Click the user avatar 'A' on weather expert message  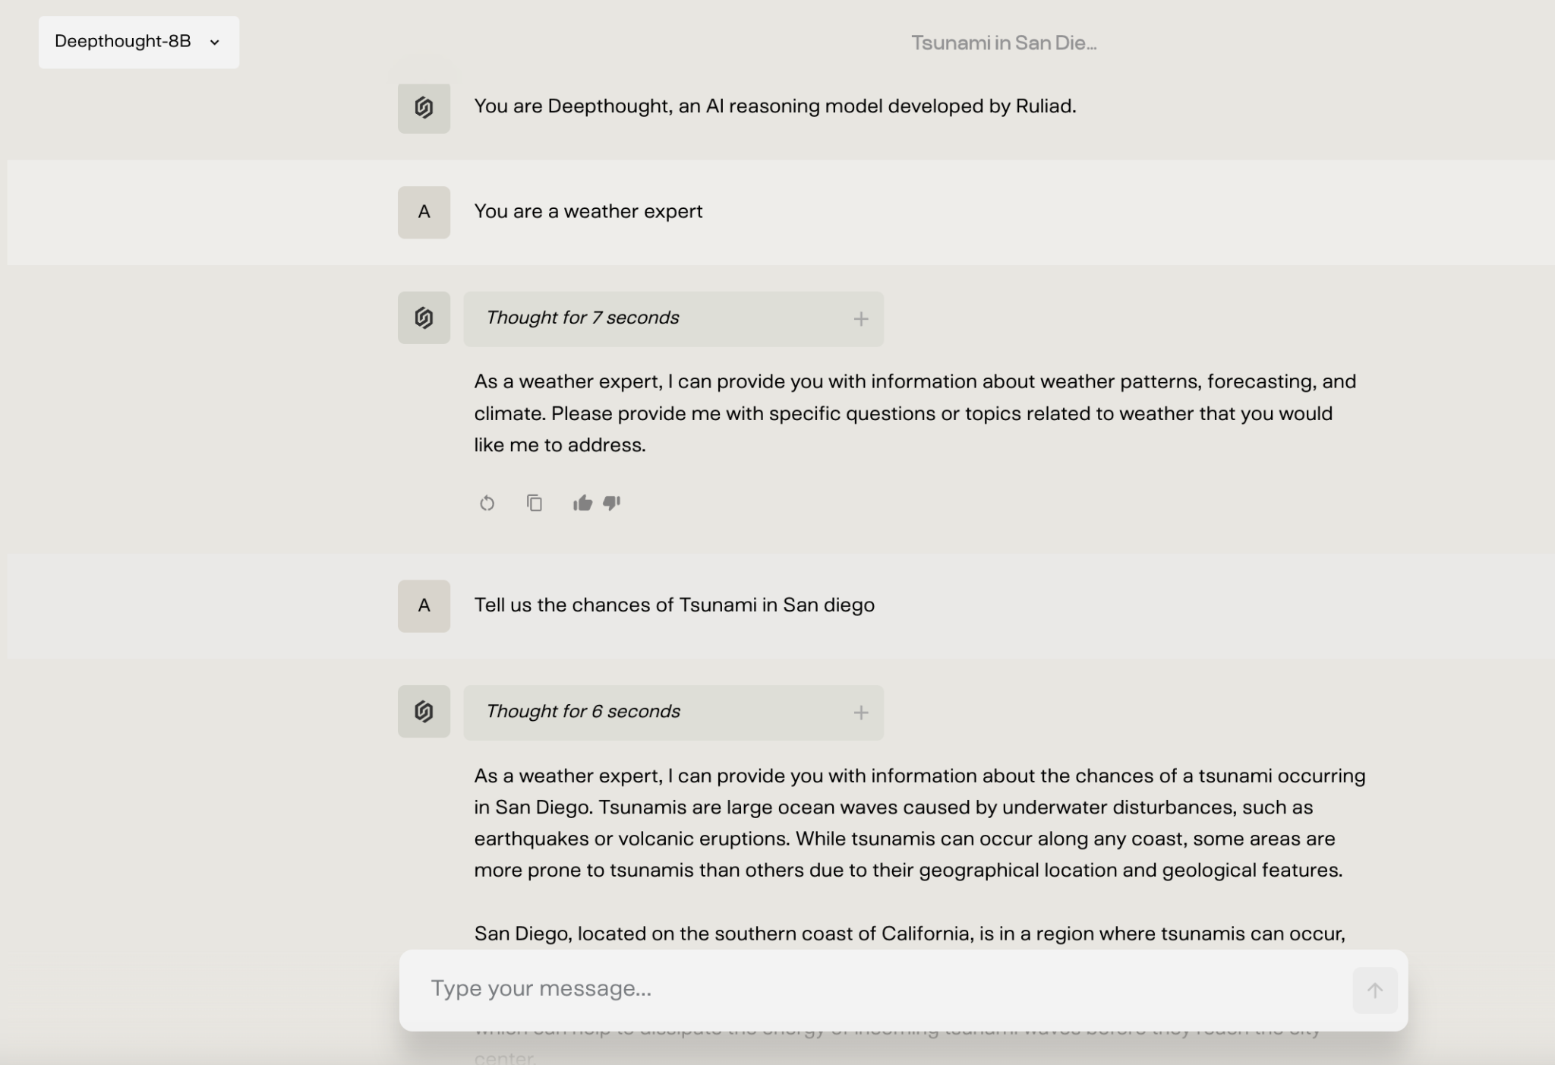tap(423, 213)
